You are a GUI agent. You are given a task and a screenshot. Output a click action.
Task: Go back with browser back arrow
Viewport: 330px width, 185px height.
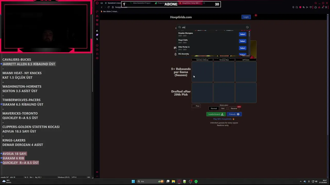[102, 7]
